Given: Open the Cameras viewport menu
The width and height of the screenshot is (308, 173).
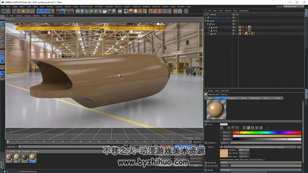Looking at the screenshot, I should pos(19,15).
